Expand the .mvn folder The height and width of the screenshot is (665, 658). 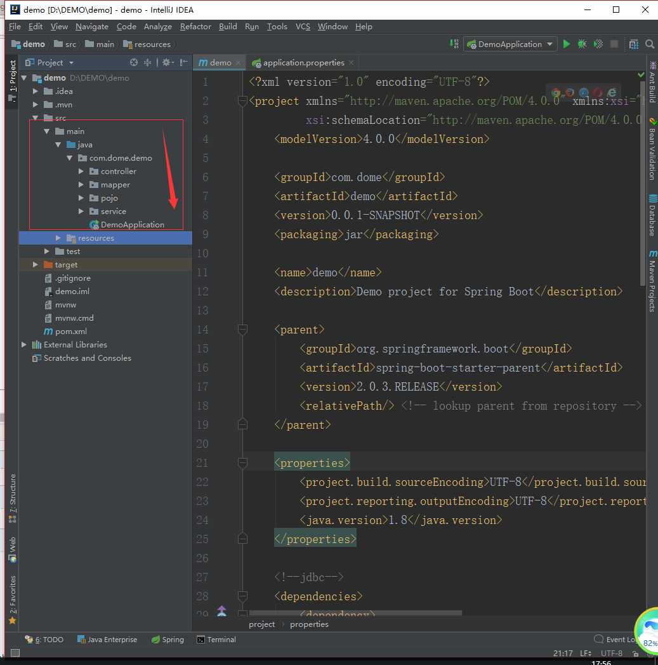pyautogui.click(x=36, y=105)
